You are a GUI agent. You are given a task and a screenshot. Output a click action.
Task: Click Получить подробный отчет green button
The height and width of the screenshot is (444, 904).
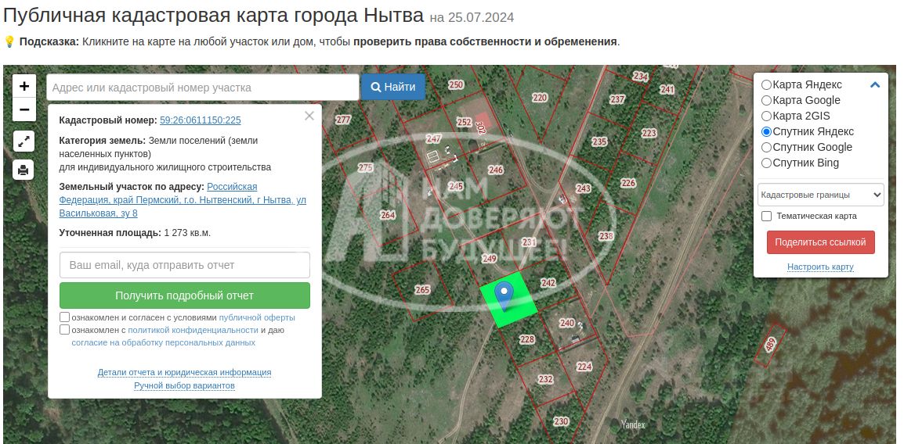185,295
